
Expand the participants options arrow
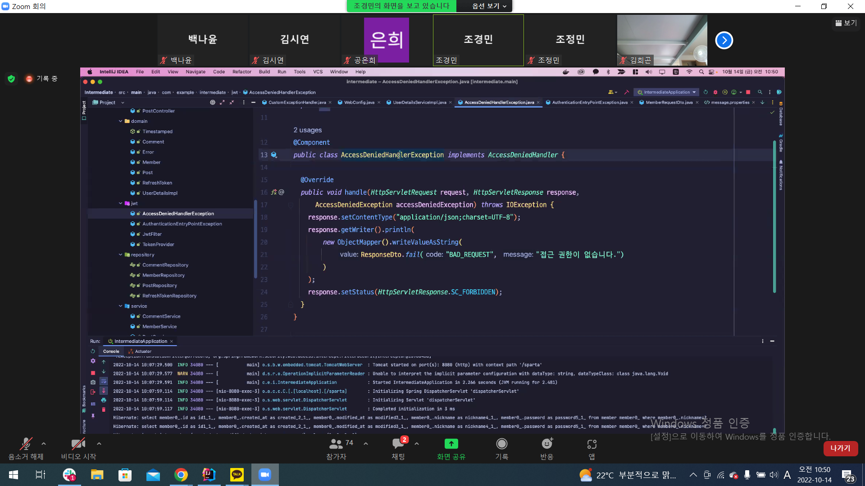pyautogui.click(x=366, y=444)
